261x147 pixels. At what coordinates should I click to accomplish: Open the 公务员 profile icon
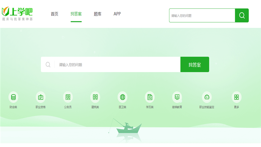(x=68, y=97)
